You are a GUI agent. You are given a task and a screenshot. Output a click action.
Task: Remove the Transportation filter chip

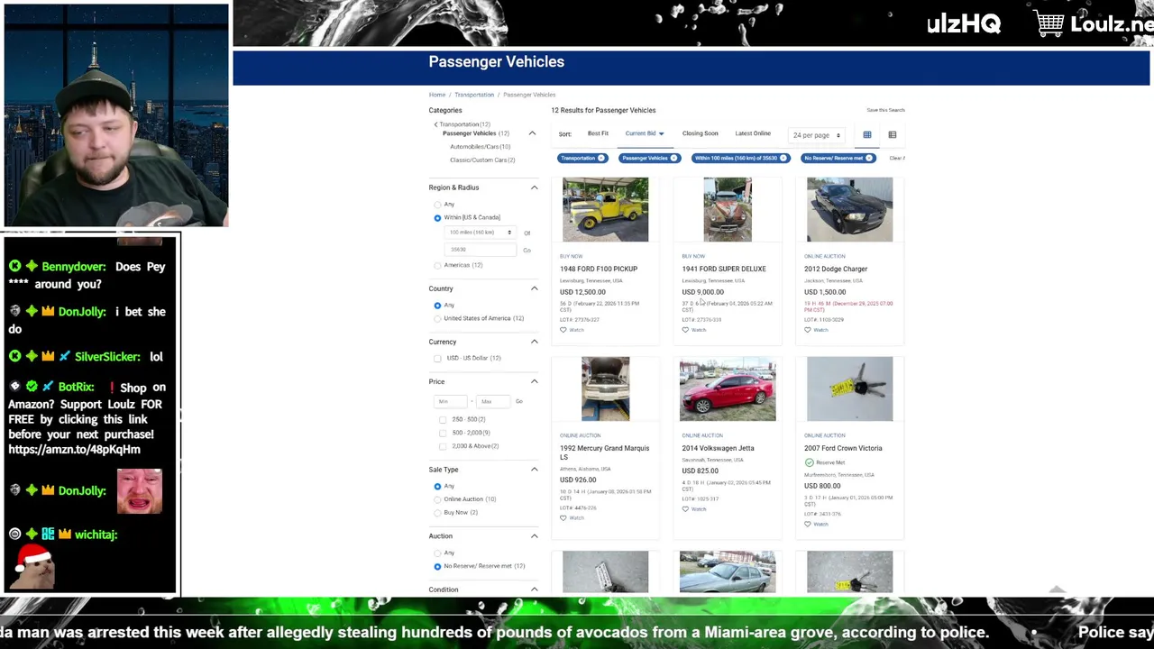pos(601,159)
